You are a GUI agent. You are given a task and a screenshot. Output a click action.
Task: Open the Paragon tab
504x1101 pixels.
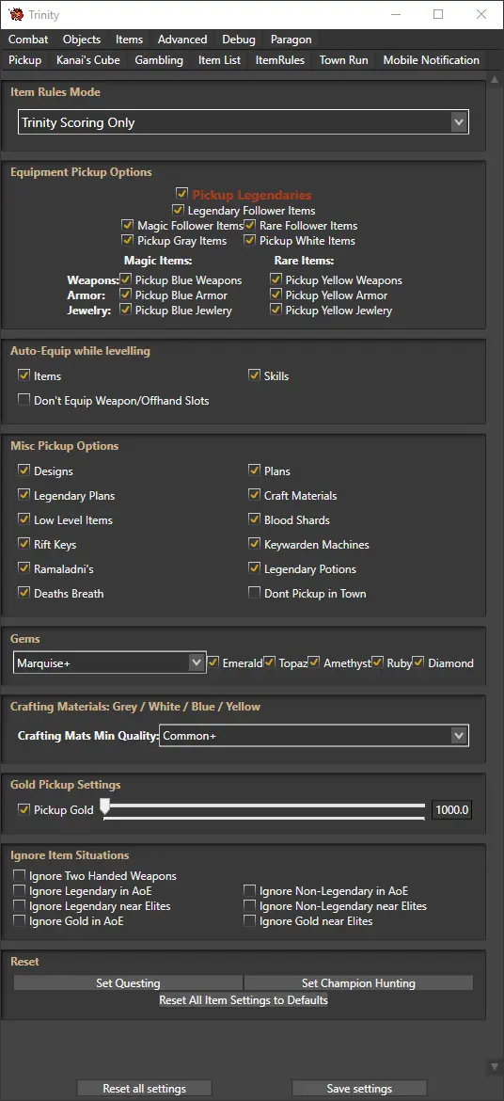(291, 40)
